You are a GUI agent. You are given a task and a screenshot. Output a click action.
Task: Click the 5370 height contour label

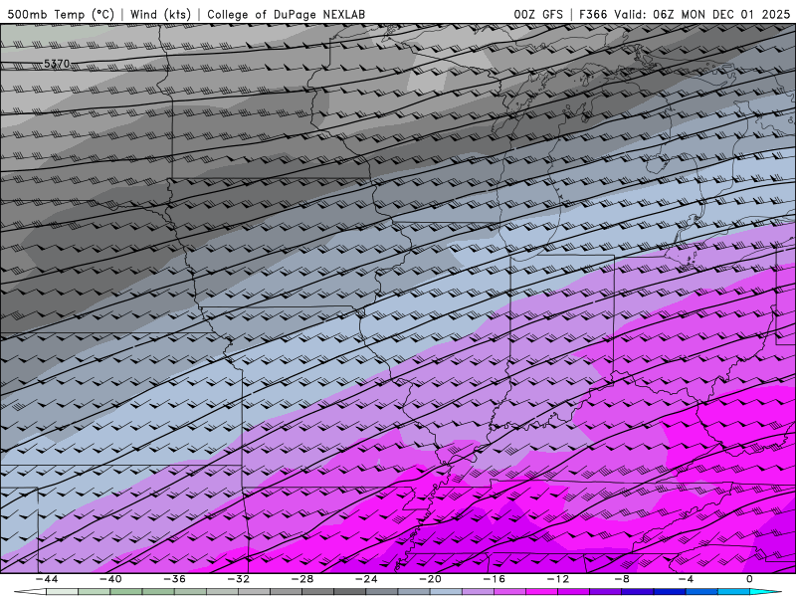57,64
